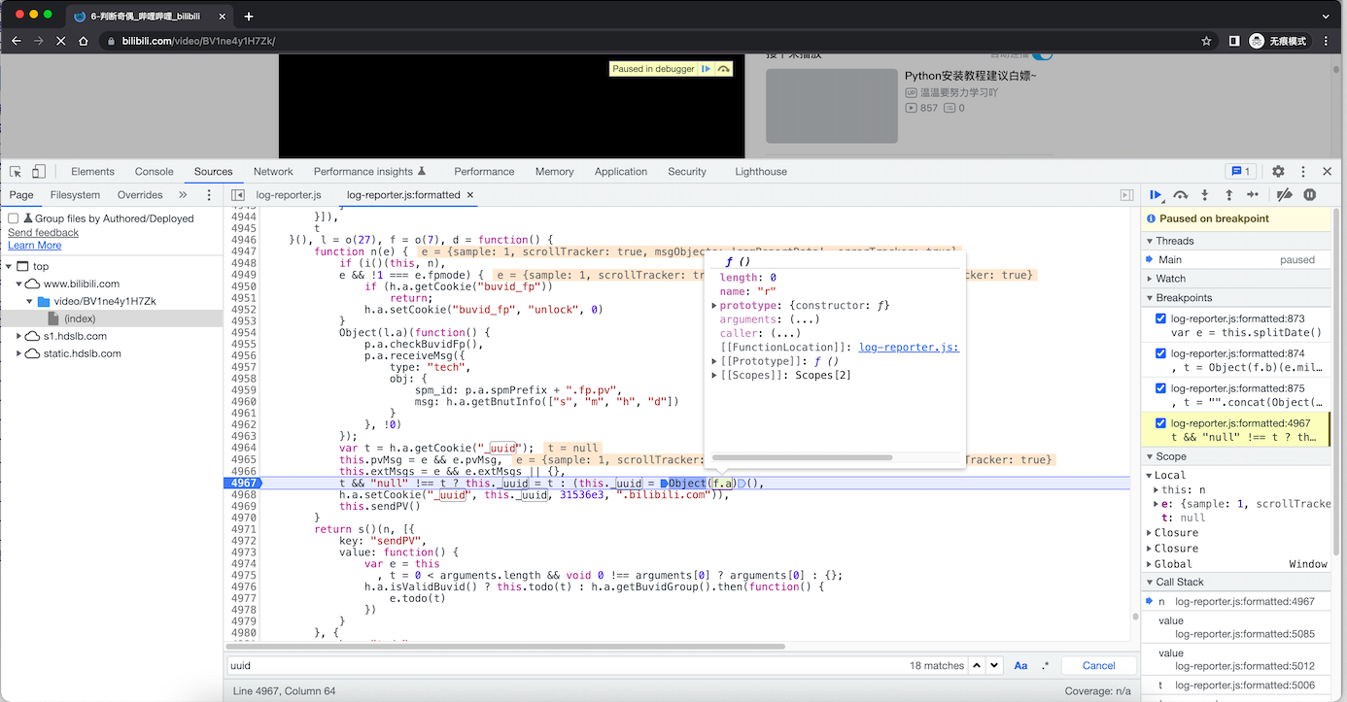
Task: Uncheck the log-reporter.js:formatted:4967 breakpoint
Action: point(1160,423)
